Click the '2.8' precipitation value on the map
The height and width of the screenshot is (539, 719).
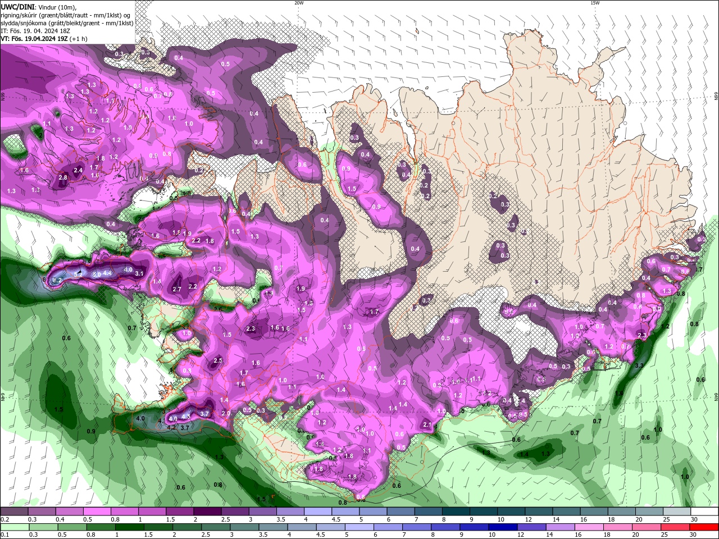[x=63, y=178]
